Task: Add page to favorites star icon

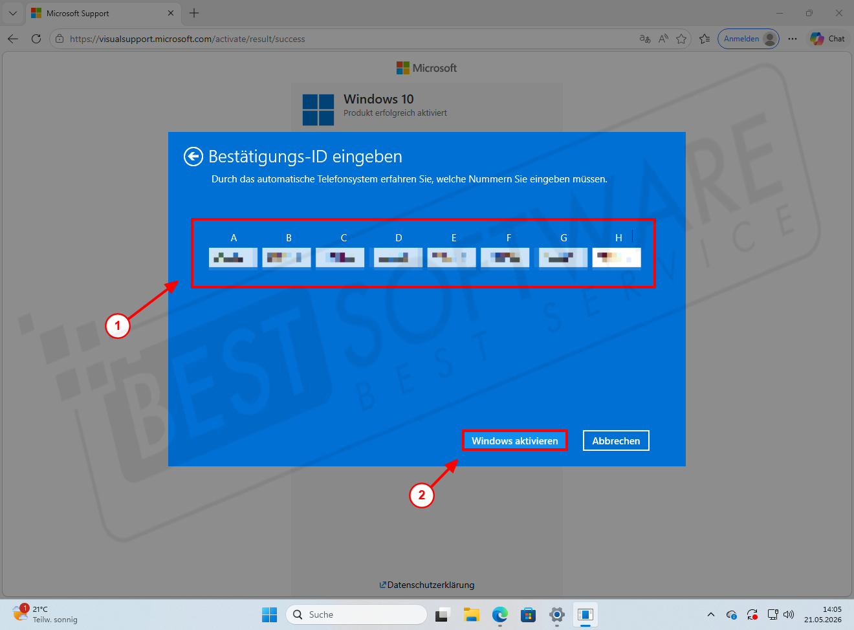Action: click(681, 39)
